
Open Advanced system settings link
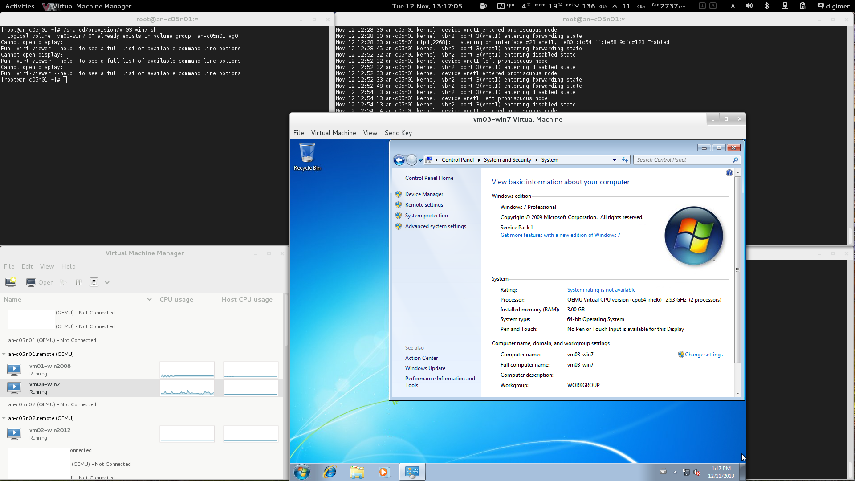click(x=436, y=226)
